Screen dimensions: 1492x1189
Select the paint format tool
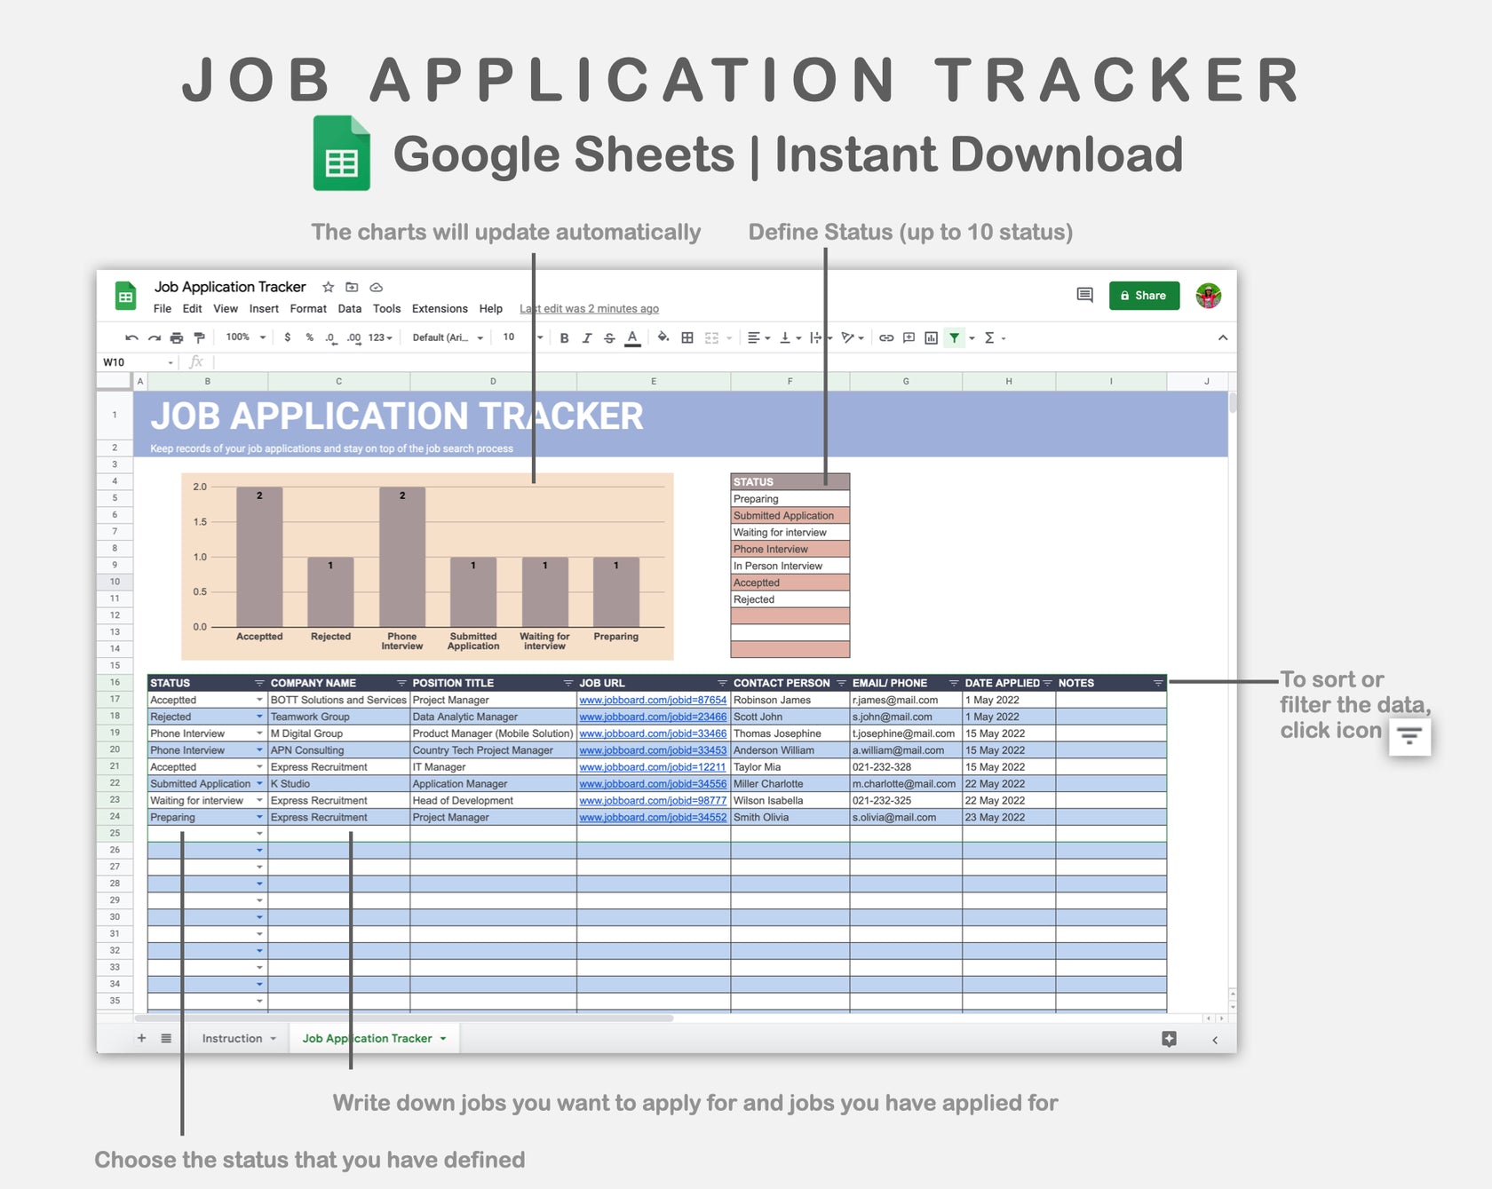click(x=199, y=337)
